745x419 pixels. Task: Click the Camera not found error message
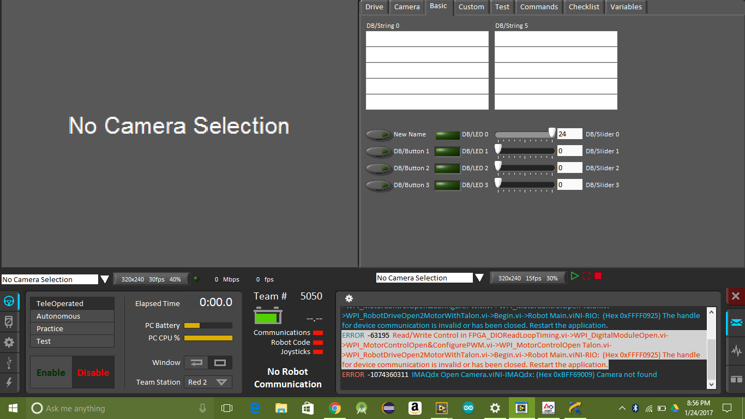[x=500, y=375]
